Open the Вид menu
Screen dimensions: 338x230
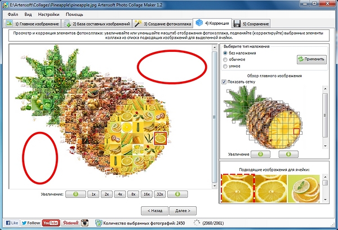click(x=28, y=15)
